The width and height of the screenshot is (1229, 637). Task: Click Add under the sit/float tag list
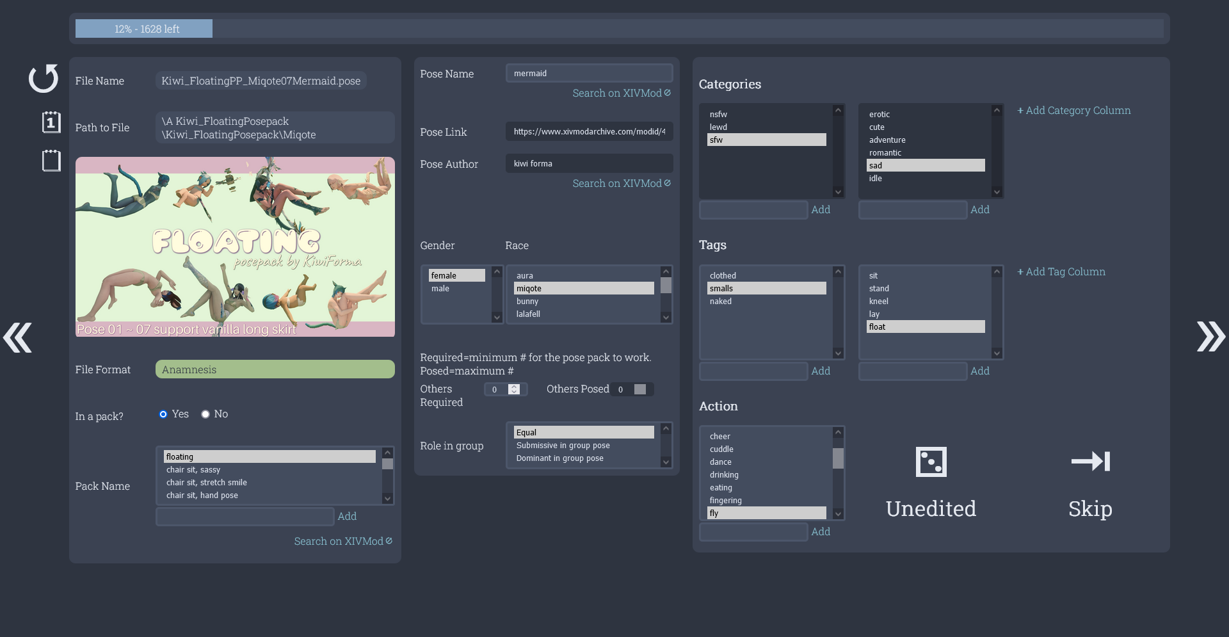979,371
